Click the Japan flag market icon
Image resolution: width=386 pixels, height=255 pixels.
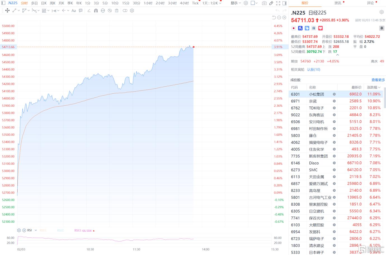point(293,28)
